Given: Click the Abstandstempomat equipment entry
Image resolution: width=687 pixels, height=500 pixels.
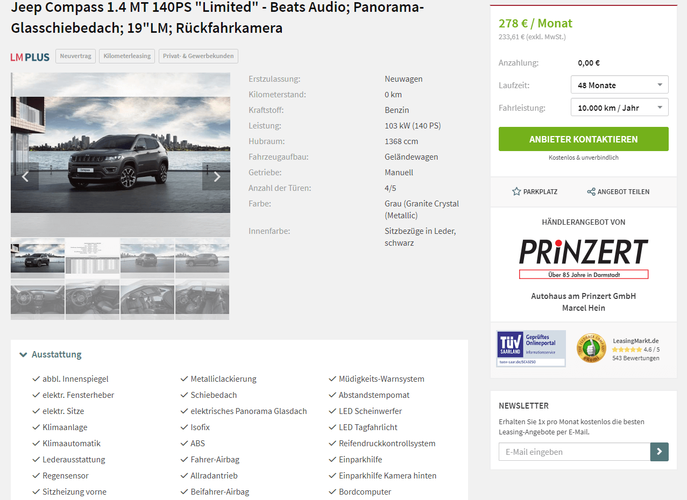Looking at the screenshot, I should 374,395.
